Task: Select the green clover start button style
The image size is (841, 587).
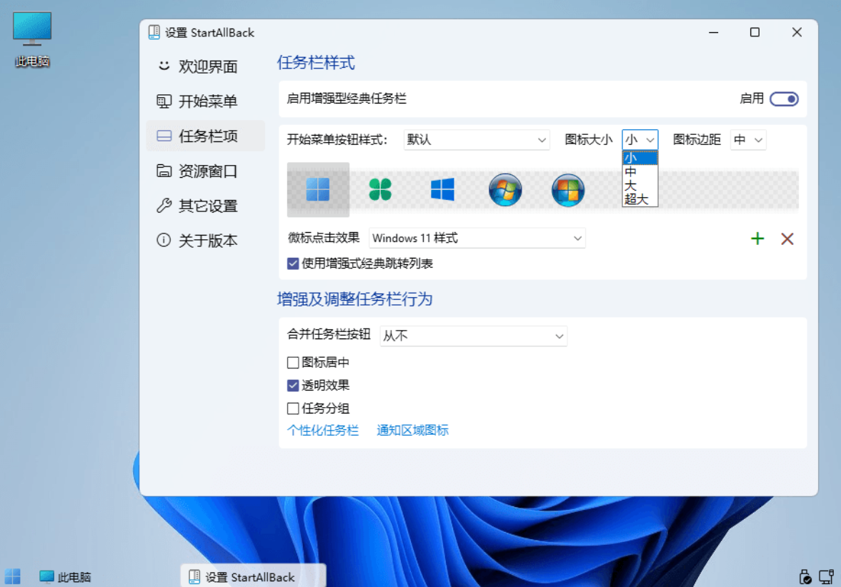Action: click(379, 190)
